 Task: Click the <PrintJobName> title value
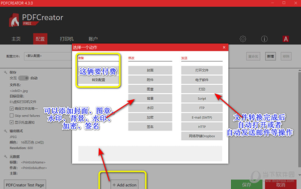click(33, 162)
